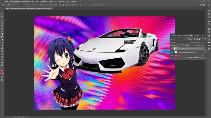Select the Path Selection tool
211x118 pixels.
click(x=2, y=57)
